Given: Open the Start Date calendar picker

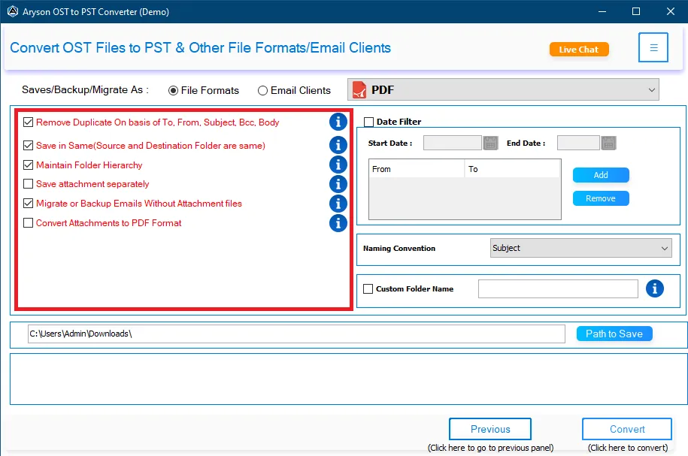Looking at the screenshot, I should point(490,143).
